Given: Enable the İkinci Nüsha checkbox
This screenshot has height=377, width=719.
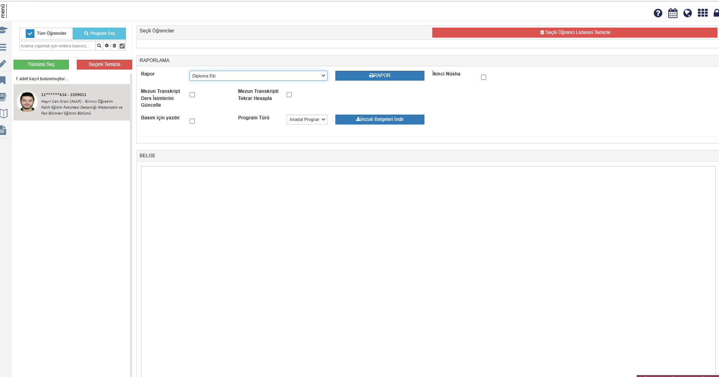Looking at the screenshot, I should click(483, 77).
